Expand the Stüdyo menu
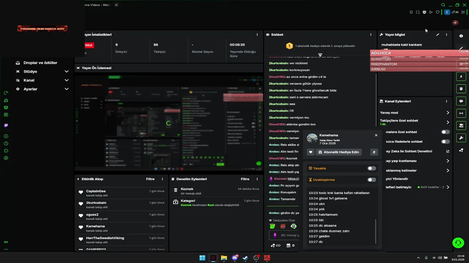This screenshot has width=469, height=263. [67, 72]
